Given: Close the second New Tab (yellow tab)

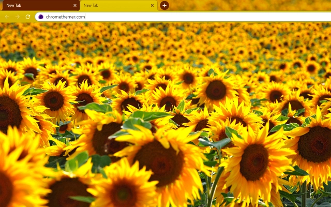Looking at the screenshot, I should click(x=152, y=6).
